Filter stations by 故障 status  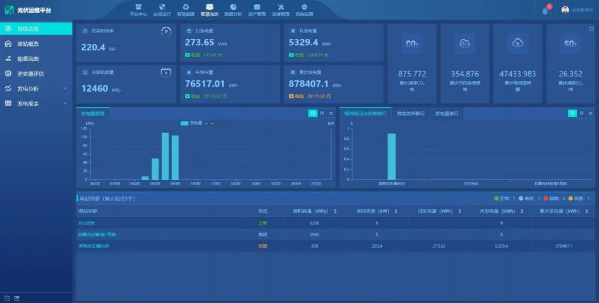554,199
